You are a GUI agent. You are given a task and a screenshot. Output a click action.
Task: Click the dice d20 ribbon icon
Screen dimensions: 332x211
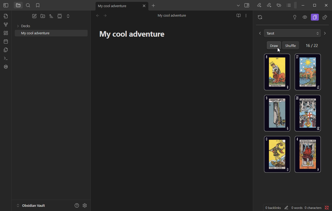click(6, 67)
